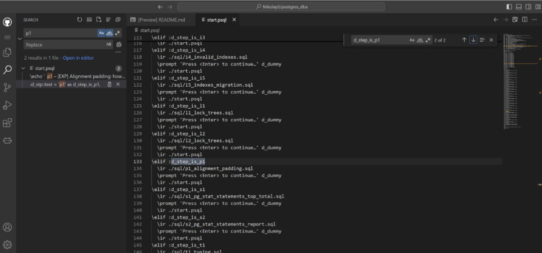
Task: Toggle find in selection
Action: click(x=482, y=40)
